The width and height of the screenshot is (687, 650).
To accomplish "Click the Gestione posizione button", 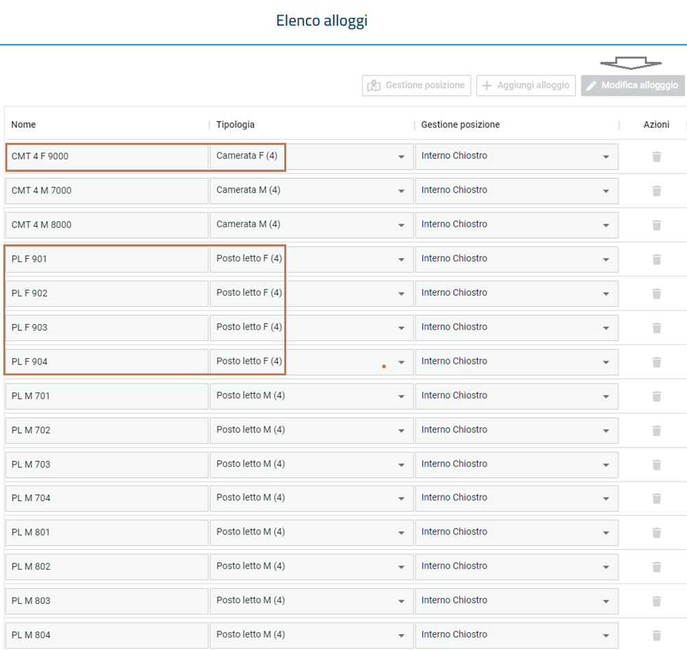I will point(416,85).
